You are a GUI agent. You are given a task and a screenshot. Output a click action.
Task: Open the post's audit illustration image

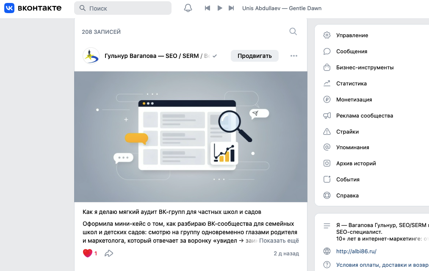point(191,137)
